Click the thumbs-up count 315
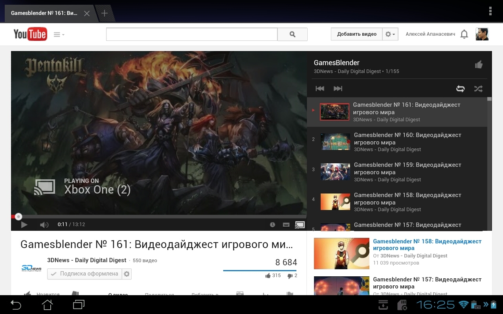503x314 pixels. pyautogui.click(x=273, y=276)
